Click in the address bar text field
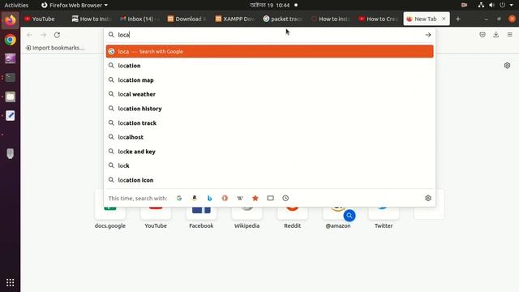This screenshot has height=292, width=519. tap(269, 35)
